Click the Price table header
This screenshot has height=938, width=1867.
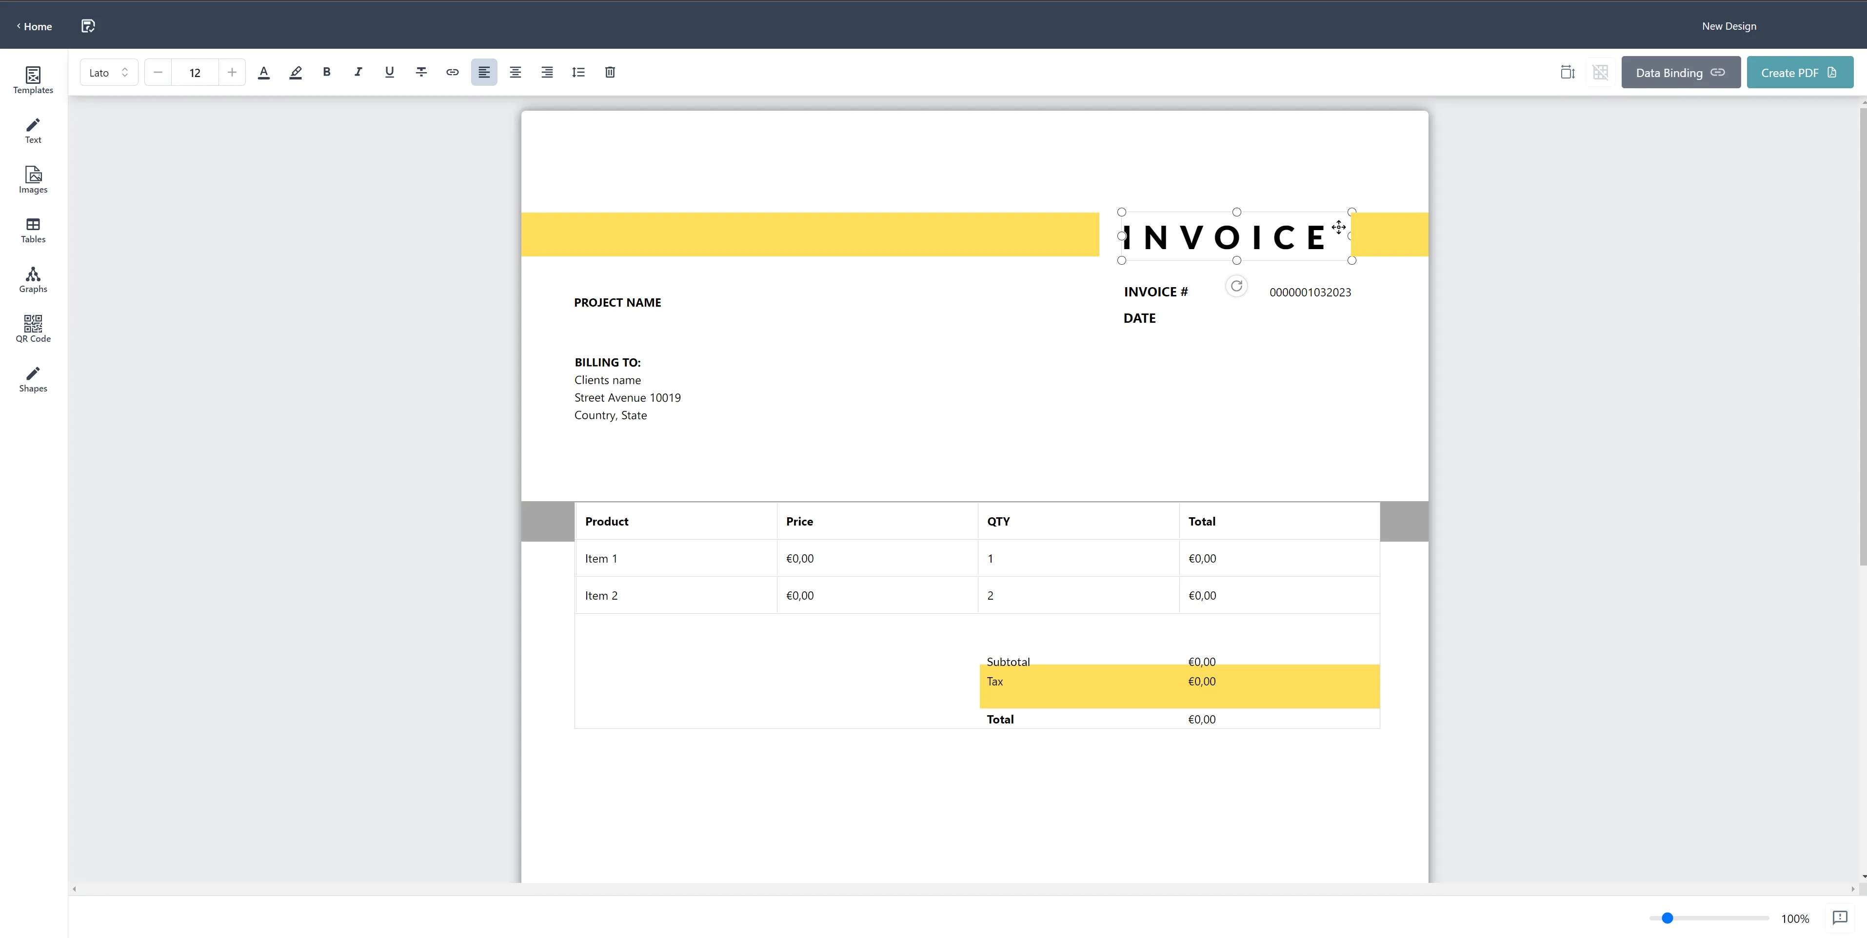coord(799,522)
